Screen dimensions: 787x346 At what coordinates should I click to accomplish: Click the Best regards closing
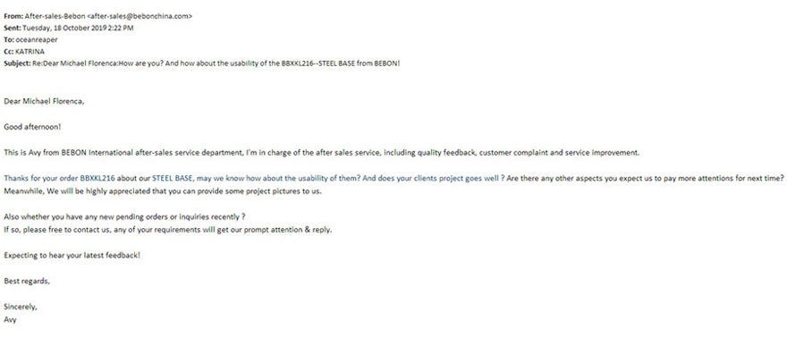coord(27,282)
